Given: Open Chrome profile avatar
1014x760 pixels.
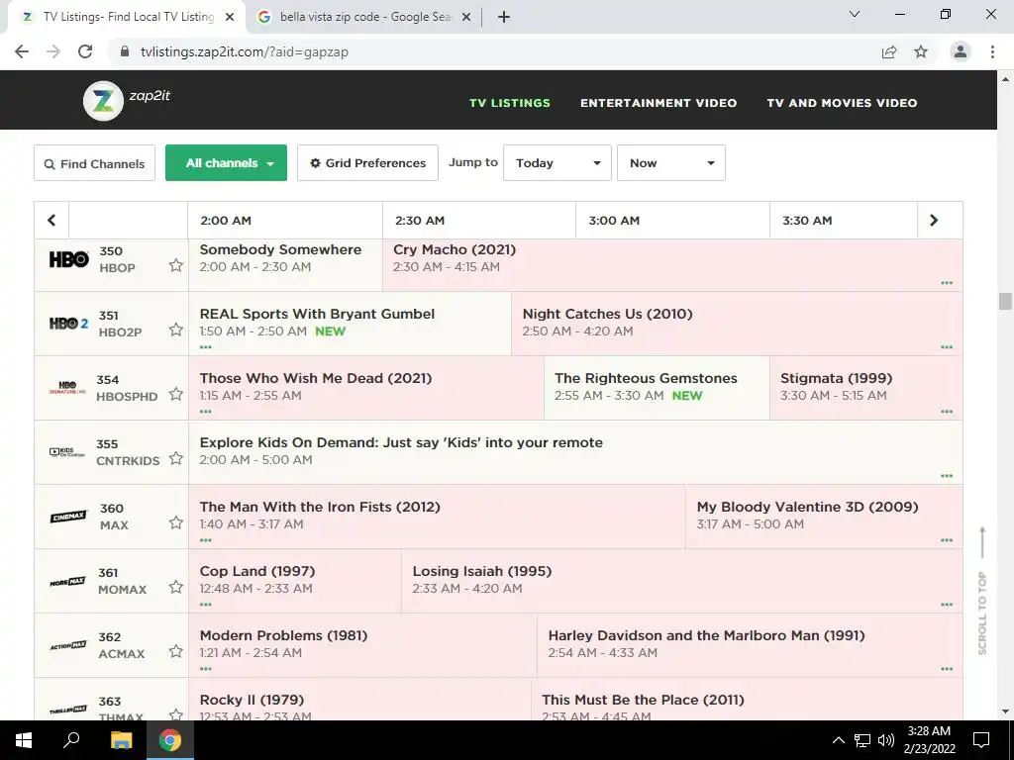Looking at the screenshot, I should (x=961, y=51).
